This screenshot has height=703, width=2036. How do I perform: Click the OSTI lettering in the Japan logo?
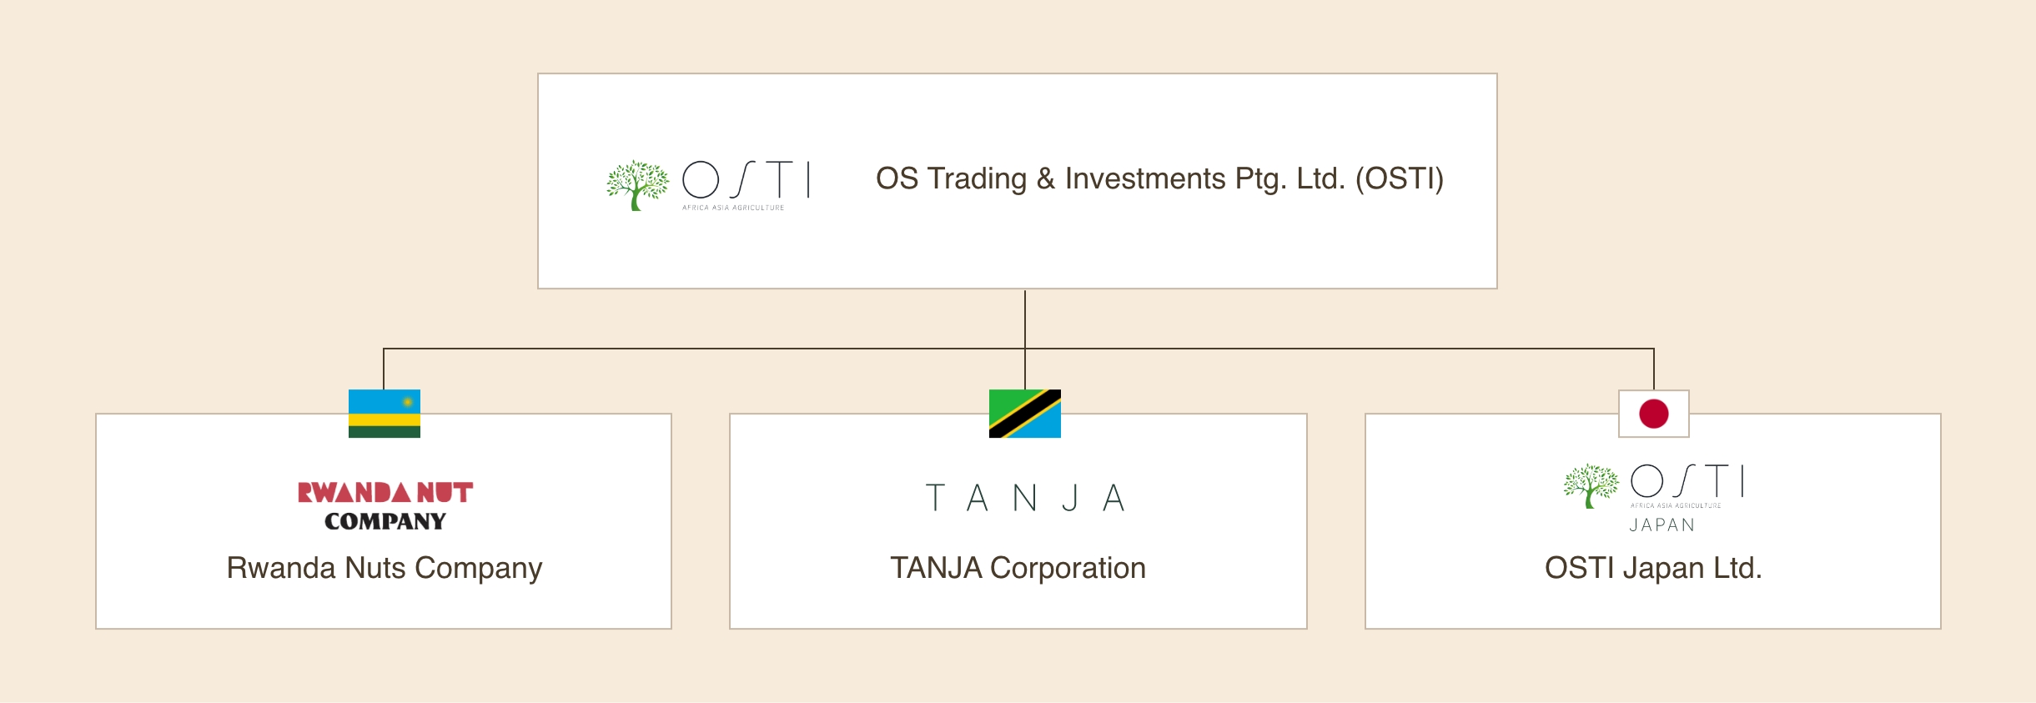(x=1687, y=481)
